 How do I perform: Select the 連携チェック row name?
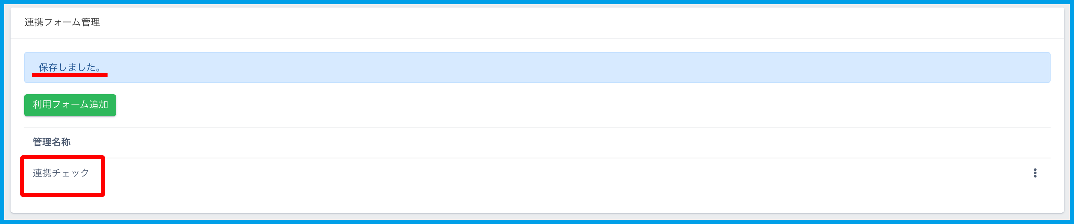pos(61,173)
